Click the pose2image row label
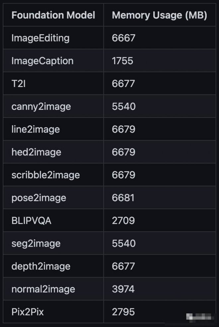This screenshot has width=219, height=327. pyautogui.click(x=39, y=198)
